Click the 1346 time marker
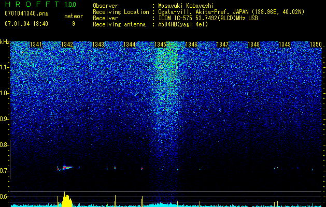Image resolution: width=326 pixels, height=207 pixels. click(191, 45)
